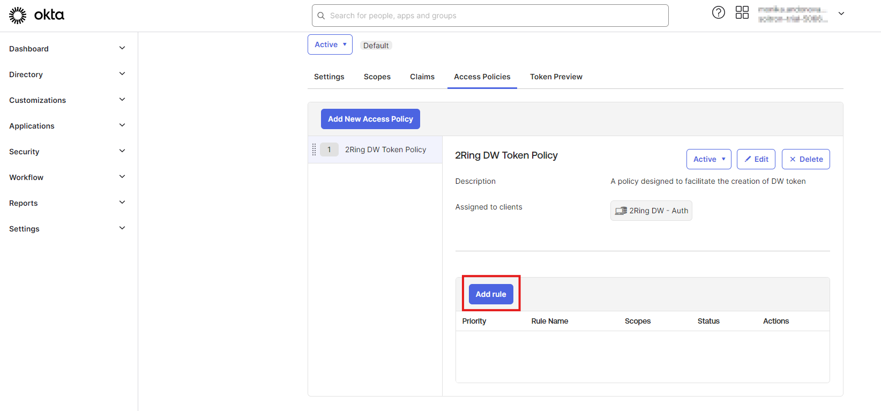The height and width of the screenshot is (411, 881).
Task: Click the drag handle beside policy 1
Action: [x=314, y=150]
